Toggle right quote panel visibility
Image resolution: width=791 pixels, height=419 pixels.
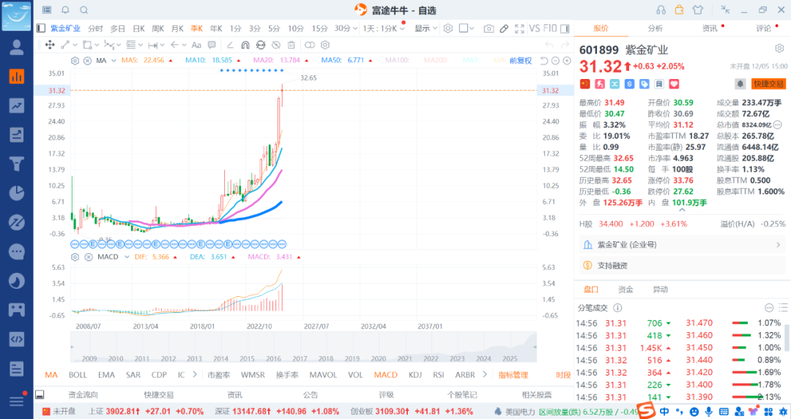(565, 29)
